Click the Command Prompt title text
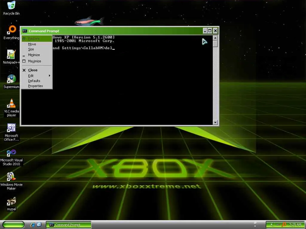306x229 pixels. point(44,31)
